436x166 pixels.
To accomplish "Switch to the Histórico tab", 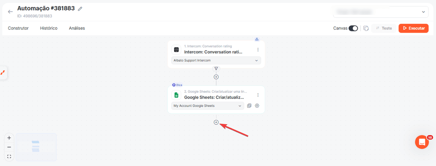I will [49, 28].
